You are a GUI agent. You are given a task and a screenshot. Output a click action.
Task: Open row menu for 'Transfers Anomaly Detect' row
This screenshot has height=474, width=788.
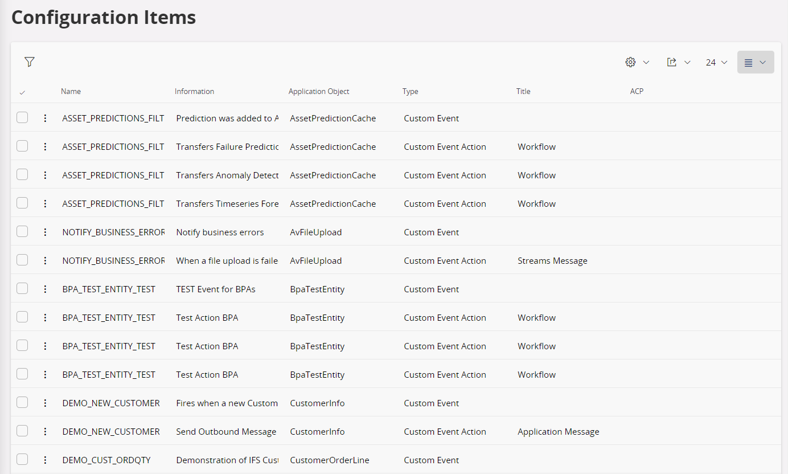(x=45, y=175)
